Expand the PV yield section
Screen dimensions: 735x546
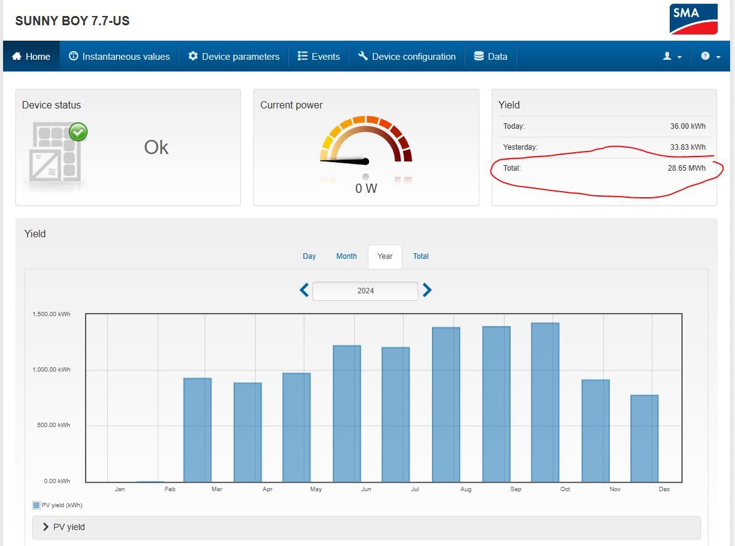click(x=366, y=528)
